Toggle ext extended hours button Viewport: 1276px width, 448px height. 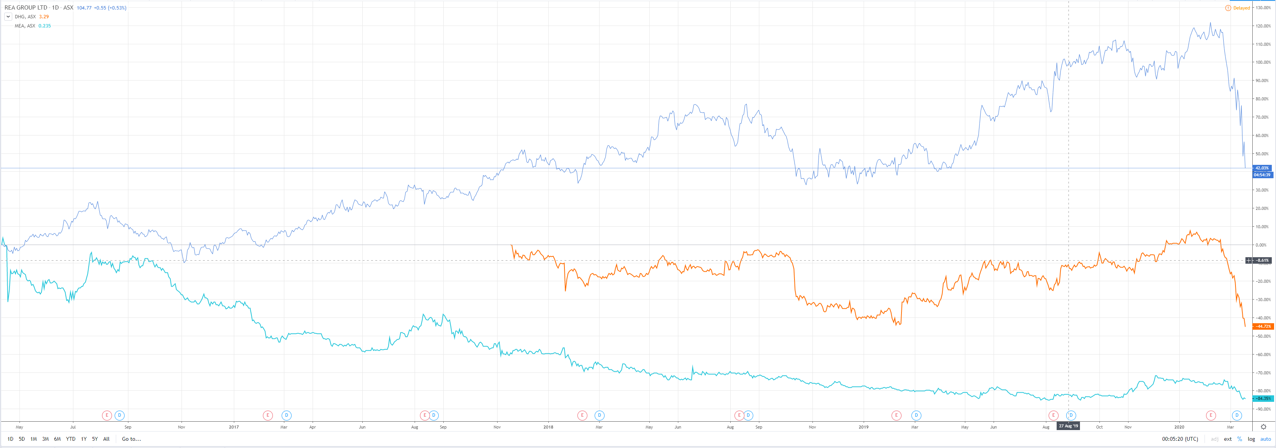[1227, 439]
